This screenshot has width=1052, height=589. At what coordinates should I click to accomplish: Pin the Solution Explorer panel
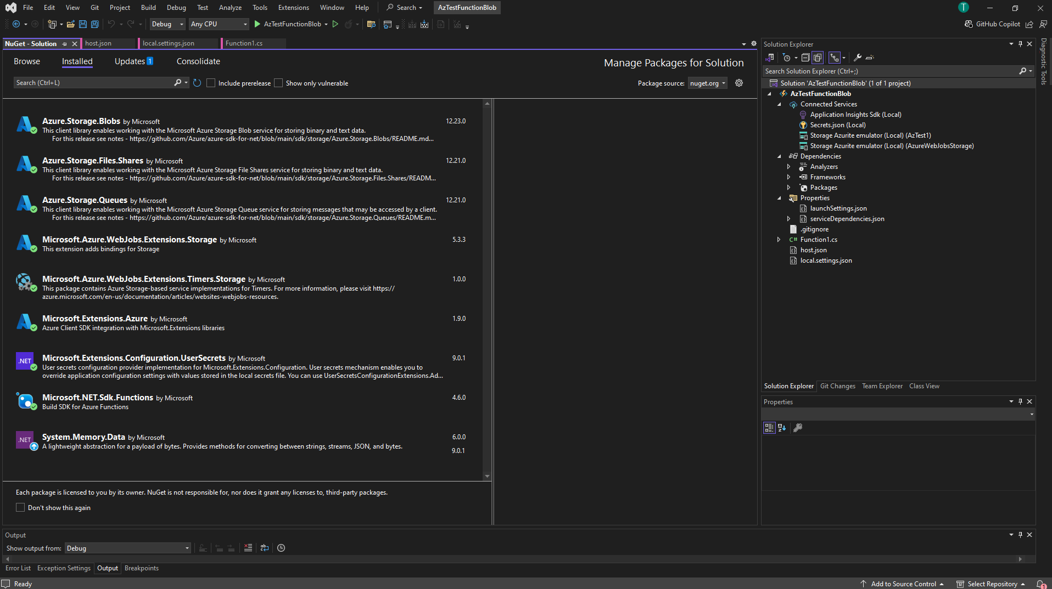pos(1021,44)
